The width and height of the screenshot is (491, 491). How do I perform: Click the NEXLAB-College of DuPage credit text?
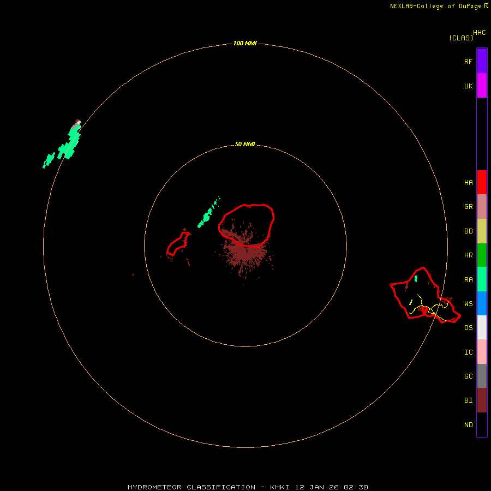pyautogui.click(x=439, y=6)
